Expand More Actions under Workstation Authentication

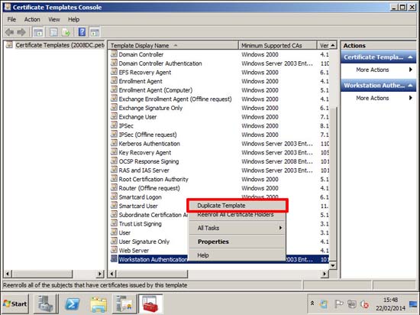tap(379, 98)
